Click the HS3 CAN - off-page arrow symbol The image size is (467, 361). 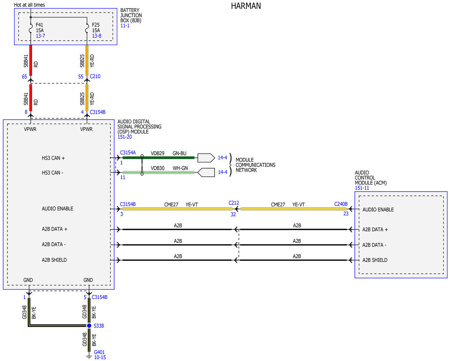(206, 173)
